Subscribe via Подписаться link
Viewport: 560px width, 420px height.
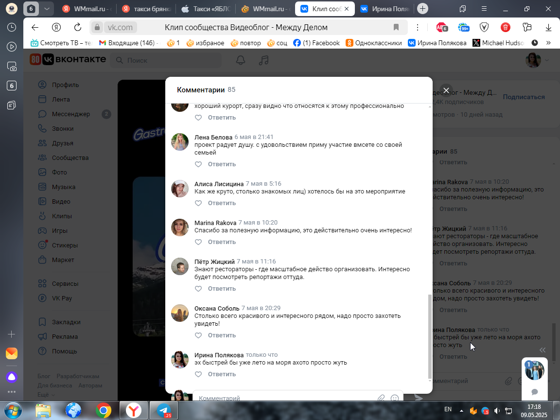(x=524, y=97)
